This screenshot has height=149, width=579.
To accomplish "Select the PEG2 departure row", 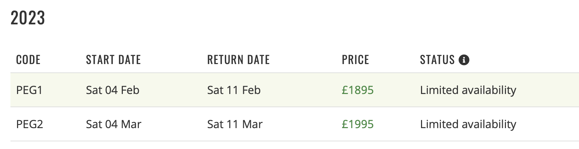I will click(x=295, y=124).
